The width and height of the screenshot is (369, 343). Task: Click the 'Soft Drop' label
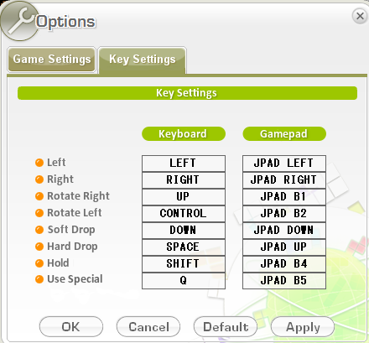point(71,230)
